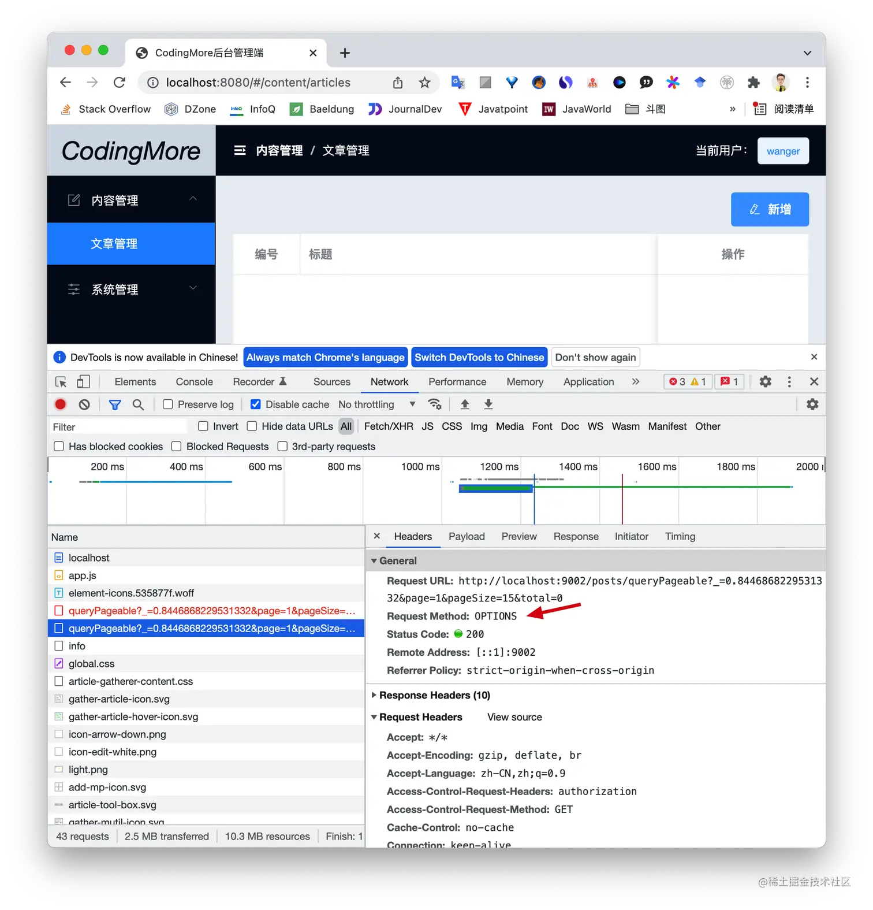Select the global.css request row

pyautogui.click(x=206, y=664)
